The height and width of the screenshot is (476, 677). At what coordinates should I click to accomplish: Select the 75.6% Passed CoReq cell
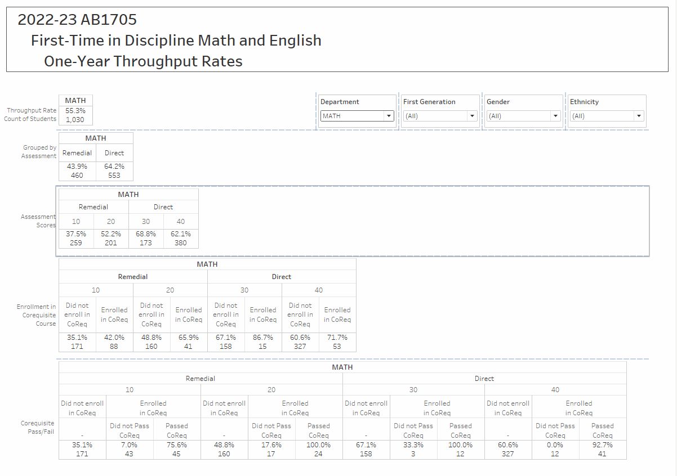click(x=176, y=445)
